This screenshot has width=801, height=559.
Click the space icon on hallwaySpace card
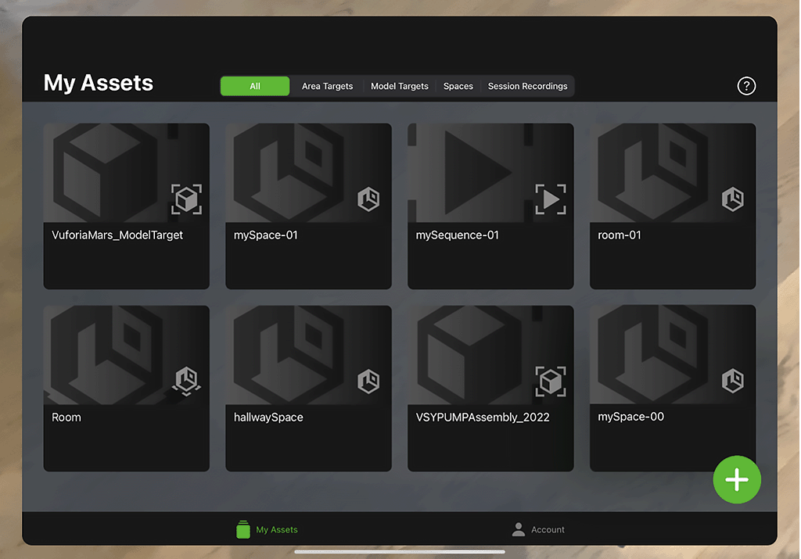pyautogui.click(x=368, y=382)
